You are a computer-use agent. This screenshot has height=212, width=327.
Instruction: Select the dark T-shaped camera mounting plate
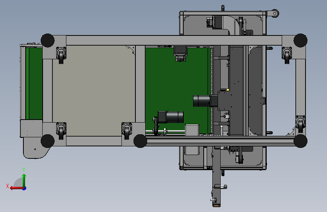tap(232, 100)
